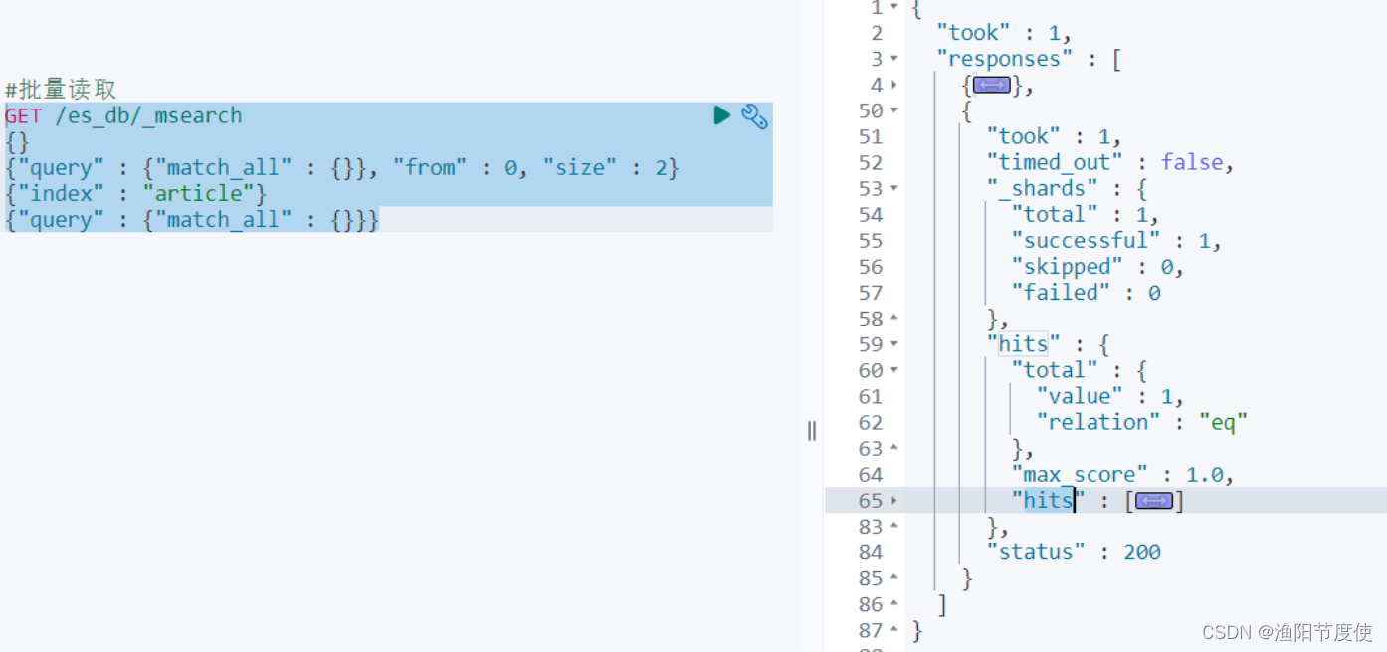The image size is (1387, 652).
Task: Click "successful" : 1 line
Action: tap(1116, 241)
